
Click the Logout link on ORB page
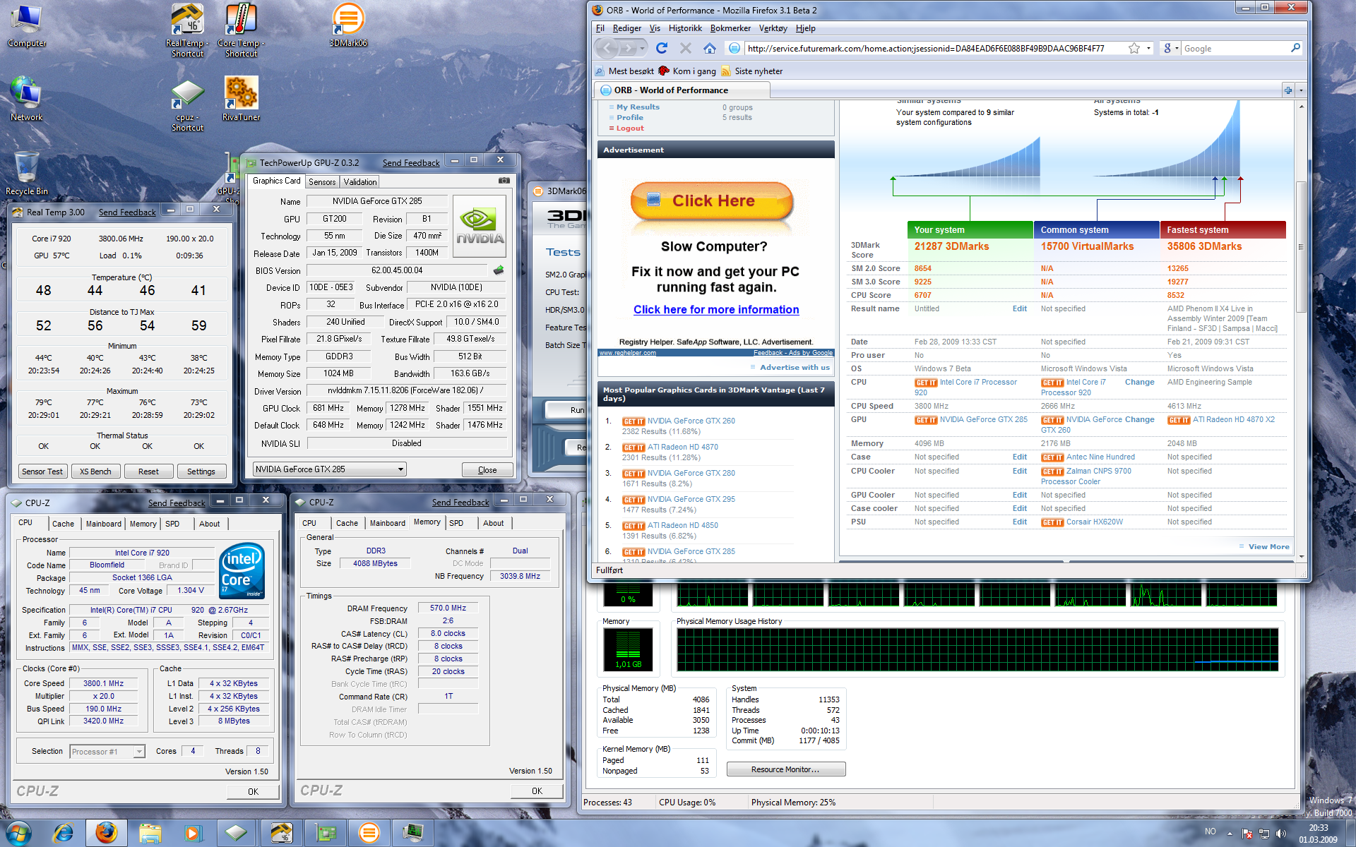(x=630, y=128)
